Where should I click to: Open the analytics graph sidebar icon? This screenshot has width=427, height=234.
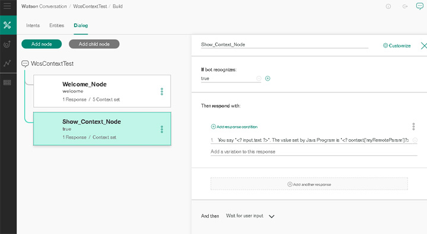7,63
